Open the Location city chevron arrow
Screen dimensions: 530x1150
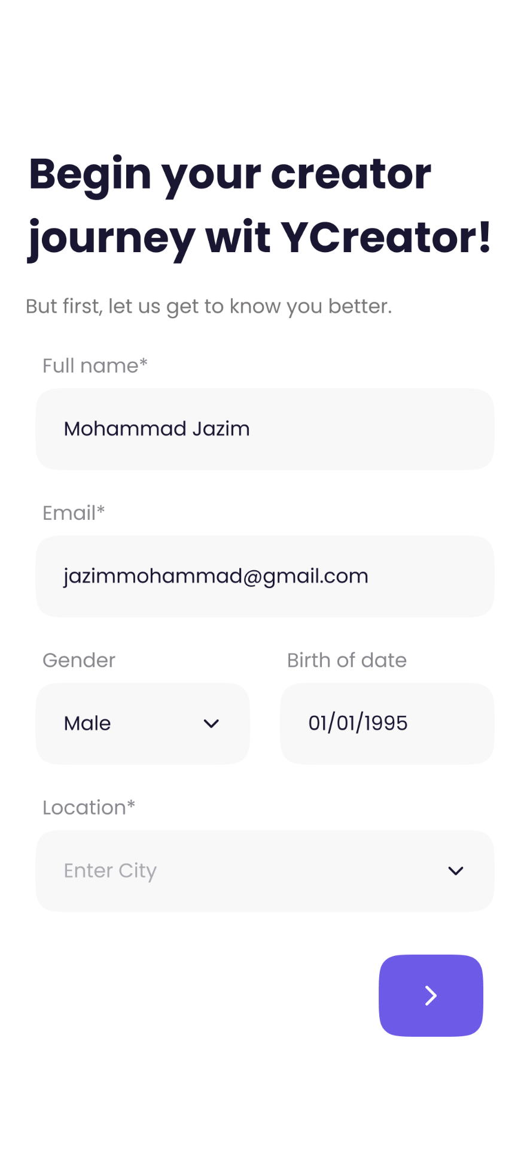click(456, 871)
